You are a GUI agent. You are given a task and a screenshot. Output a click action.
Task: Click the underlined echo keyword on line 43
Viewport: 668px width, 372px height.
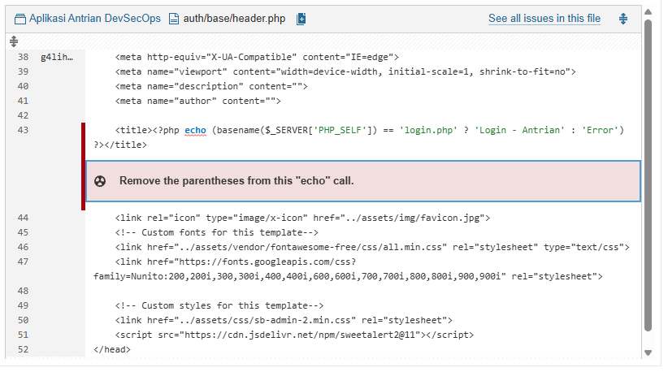(x=195, y=130)
